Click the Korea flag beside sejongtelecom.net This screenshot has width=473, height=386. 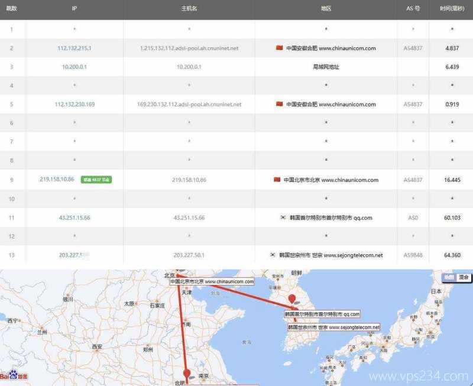coord(273,255)
